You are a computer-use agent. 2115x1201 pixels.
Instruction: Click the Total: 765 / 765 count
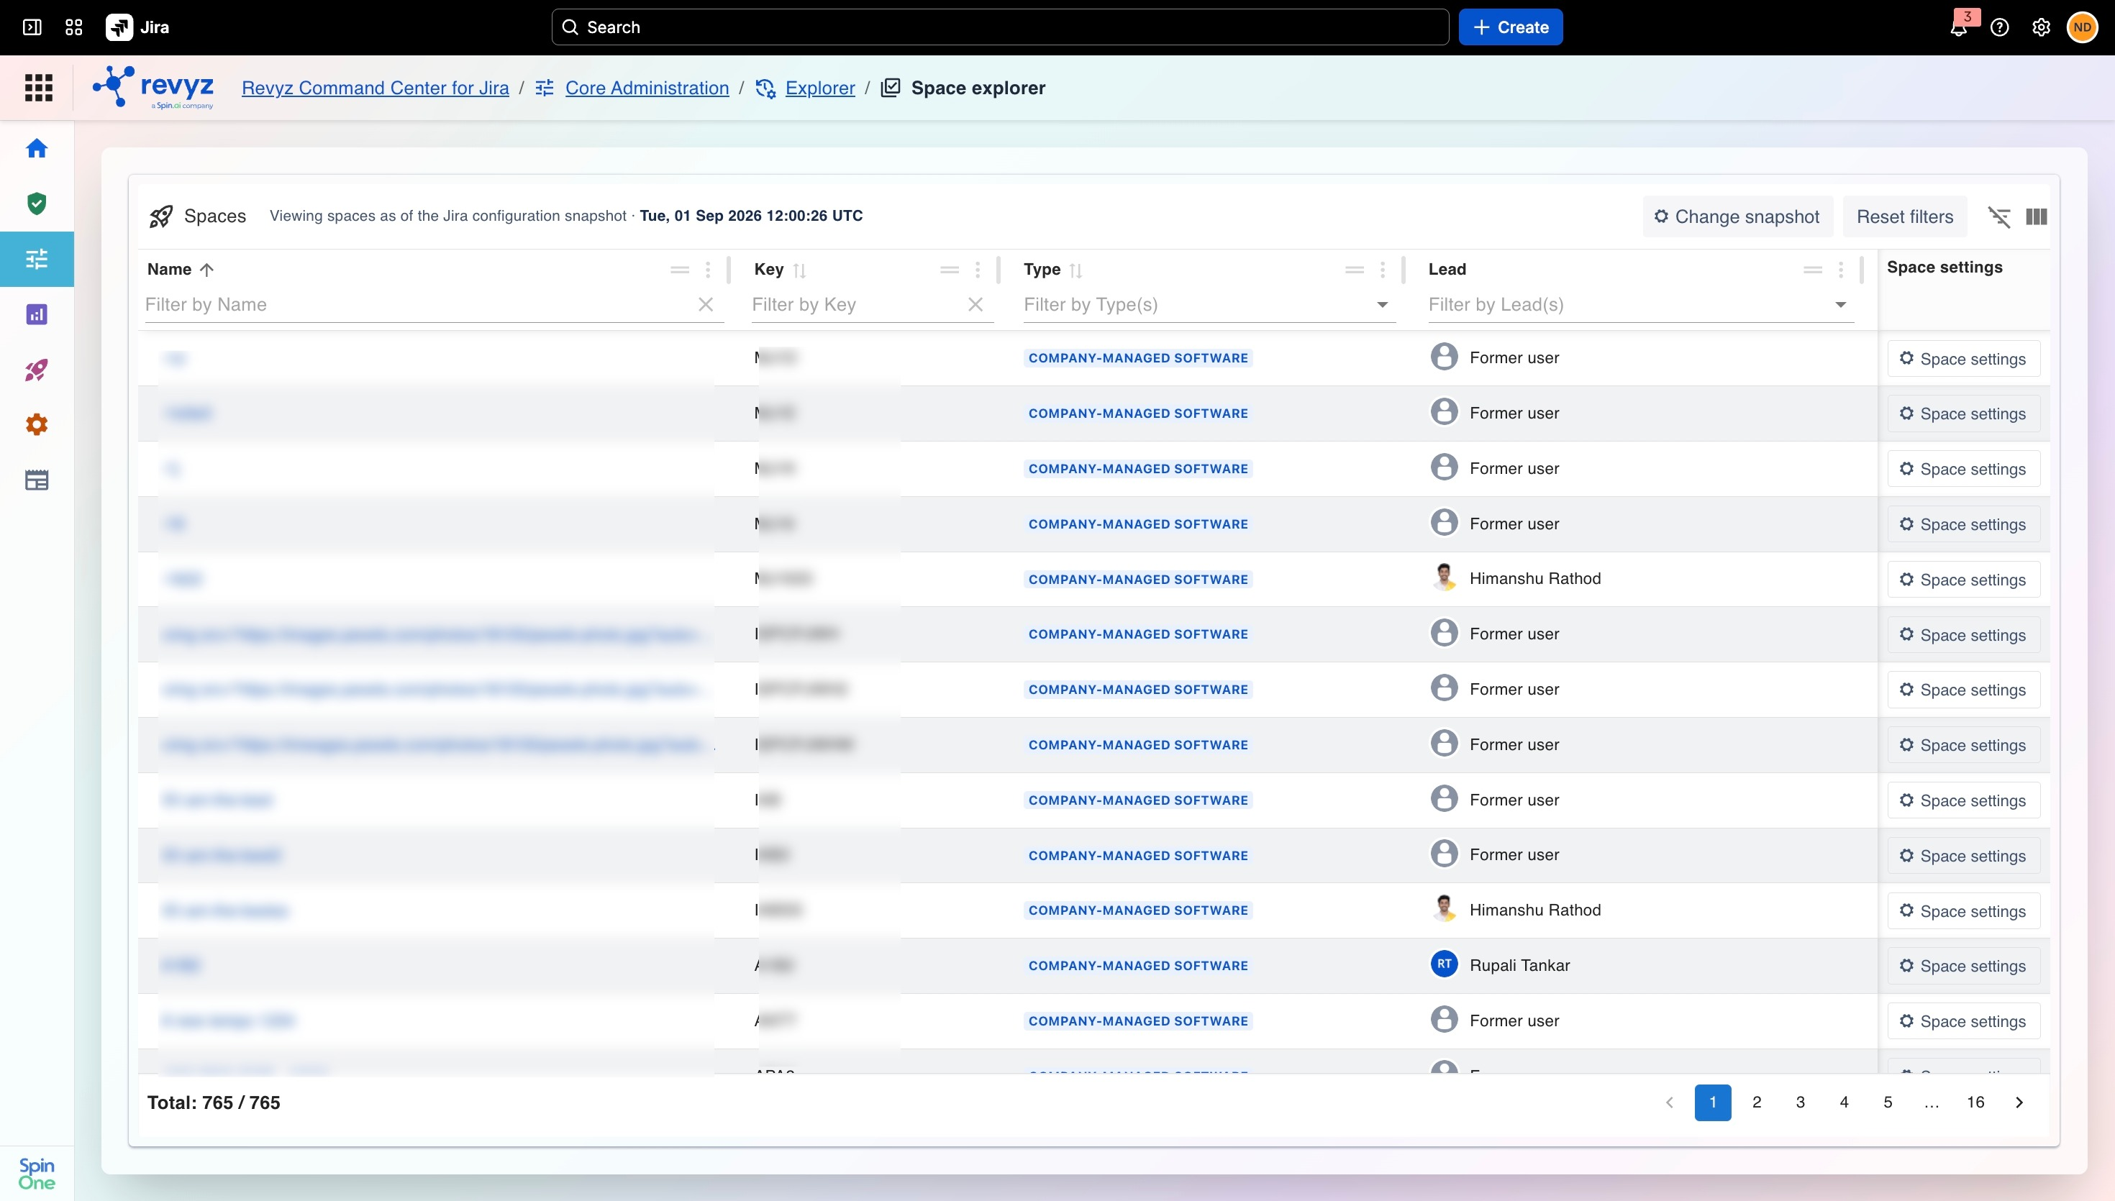214,1103
